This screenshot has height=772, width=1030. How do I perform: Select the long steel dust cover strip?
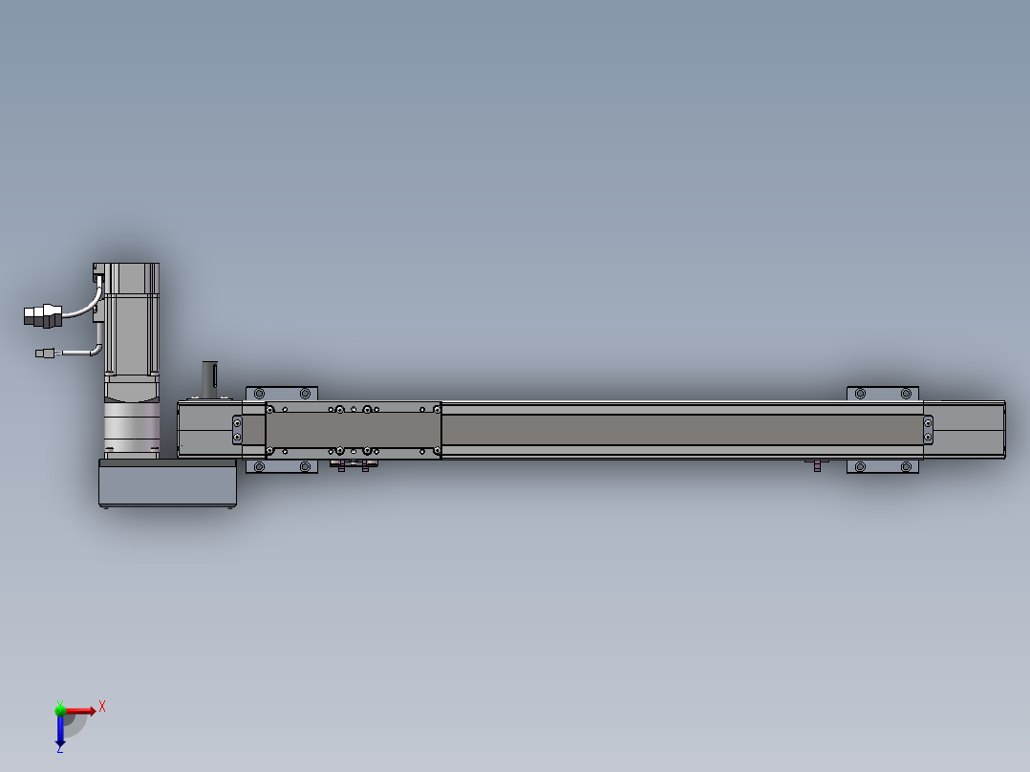[x=682, y=430]
